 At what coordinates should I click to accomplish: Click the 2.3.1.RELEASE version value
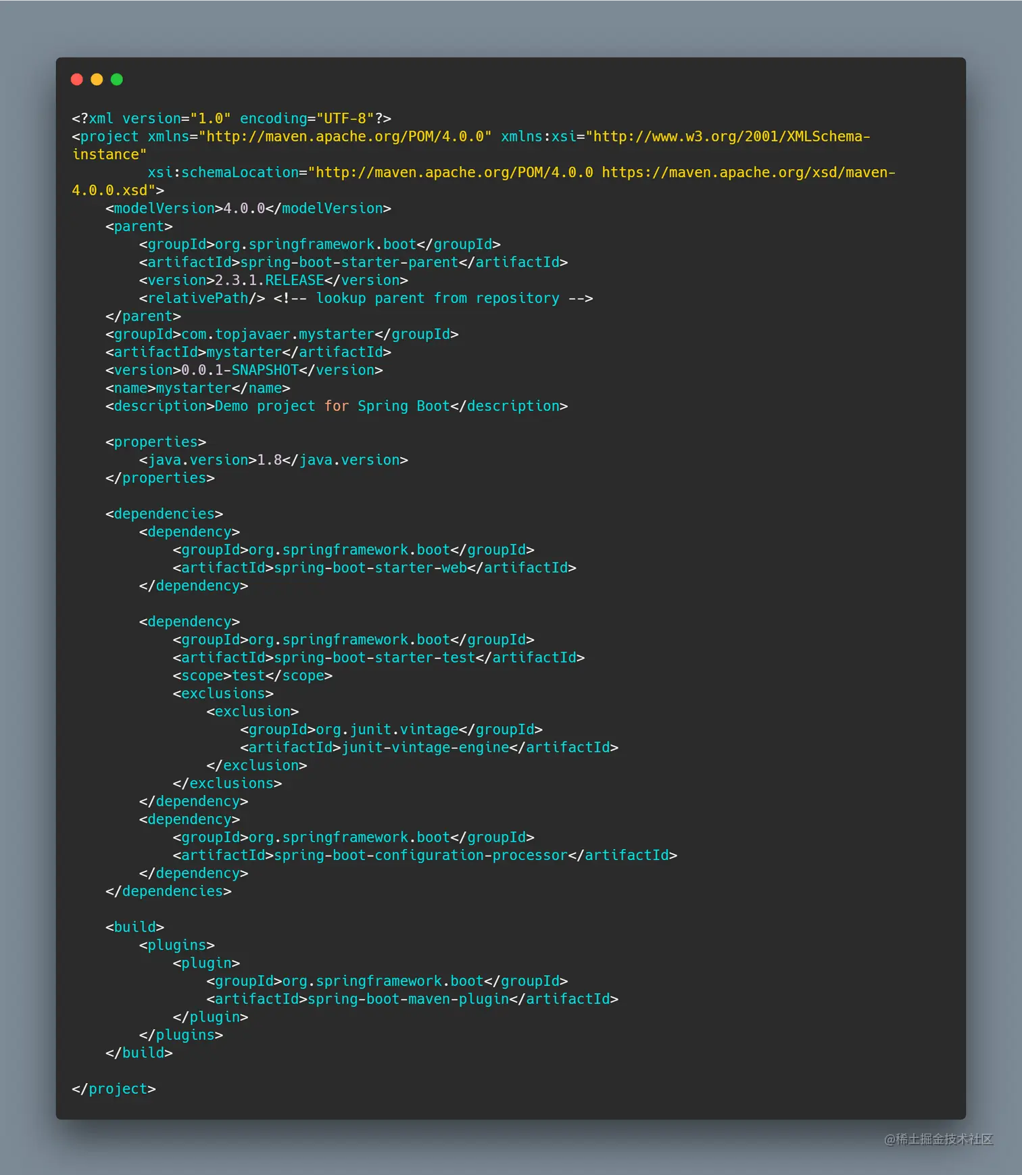(x=269, y=280)
